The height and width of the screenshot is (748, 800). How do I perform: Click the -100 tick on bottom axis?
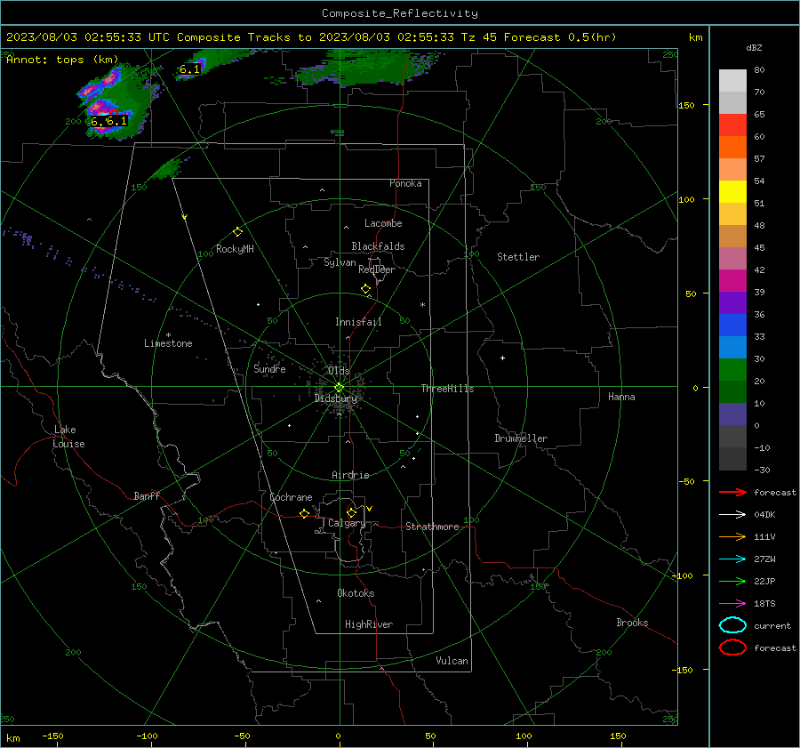click(147, 736)
